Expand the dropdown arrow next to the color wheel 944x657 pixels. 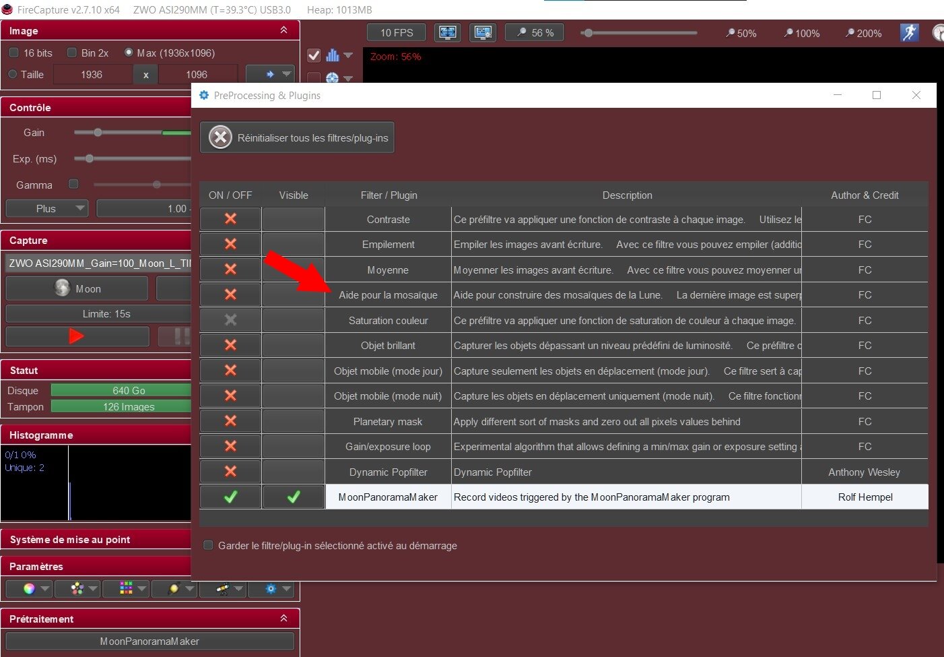[x=45, y=588]
